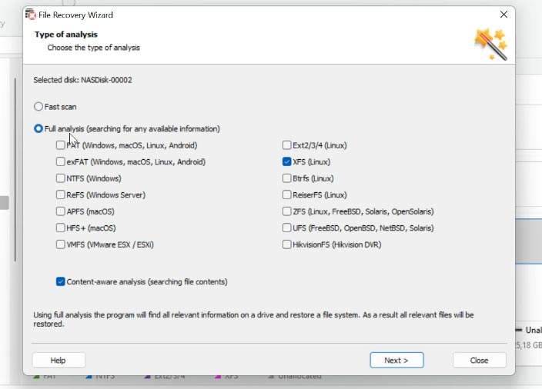Click the File Recovery Wizard title icon

(x=31, y=15)
